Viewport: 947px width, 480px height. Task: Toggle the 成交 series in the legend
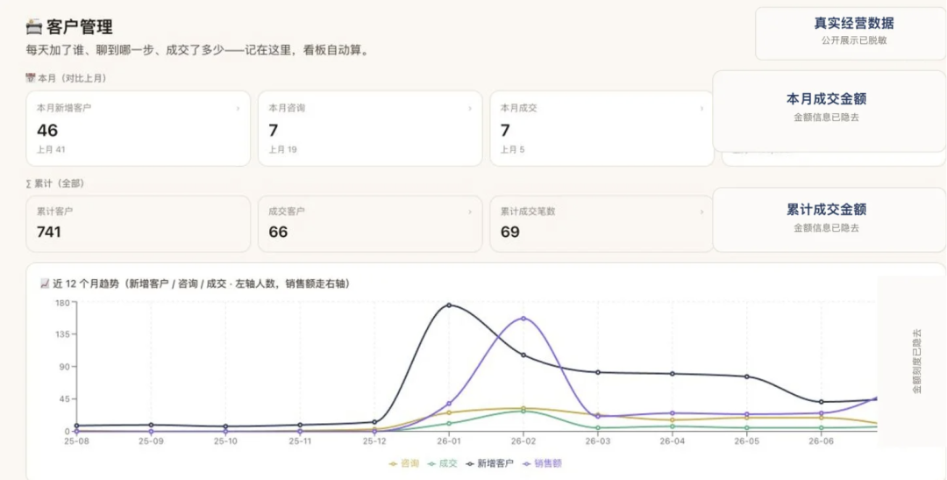[443, 463]
